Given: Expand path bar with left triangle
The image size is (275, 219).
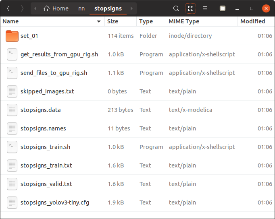Looking at the screenshot, I should (35, 8).
